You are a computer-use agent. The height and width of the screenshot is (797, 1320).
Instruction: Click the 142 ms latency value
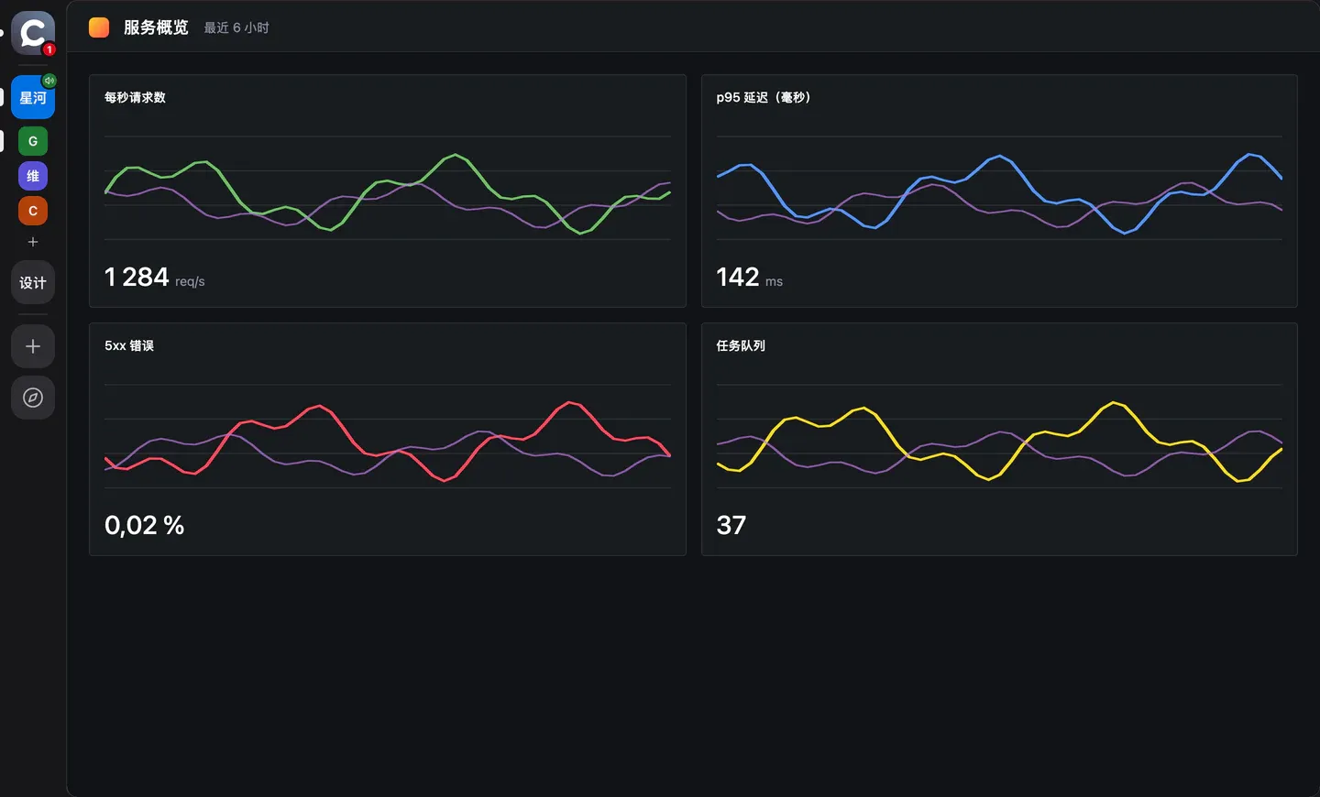(x=749, y=277)
